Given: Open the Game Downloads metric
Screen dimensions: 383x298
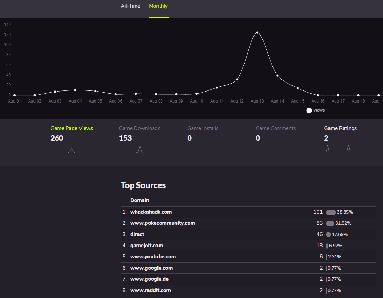Looking at the screenshot, I should [x=140, y=128].
